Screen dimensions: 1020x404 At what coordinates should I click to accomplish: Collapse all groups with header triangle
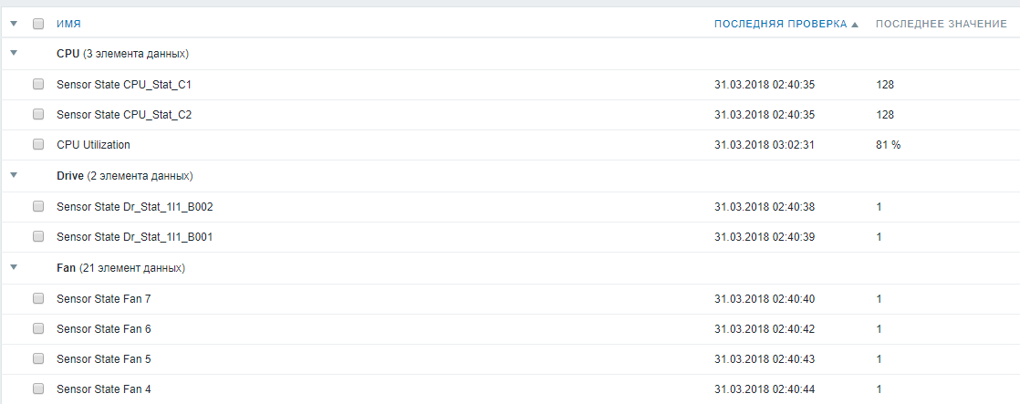pos(14,24)
